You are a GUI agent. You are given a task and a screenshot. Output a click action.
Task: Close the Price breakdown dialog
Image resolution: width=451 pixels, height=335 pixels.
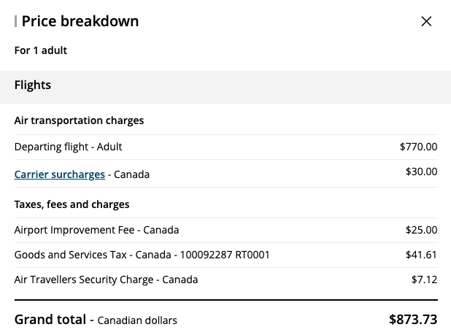[426, 21]
